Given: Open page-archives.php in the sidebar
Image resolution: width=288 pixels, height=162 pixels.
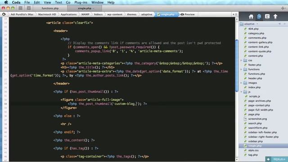Looking at the screenshot, I should [260, 101].
